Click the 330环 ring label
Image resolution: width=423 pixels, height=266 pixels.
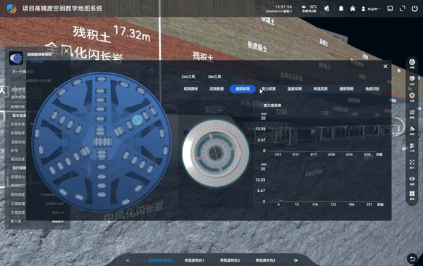(x=214, y=110)
